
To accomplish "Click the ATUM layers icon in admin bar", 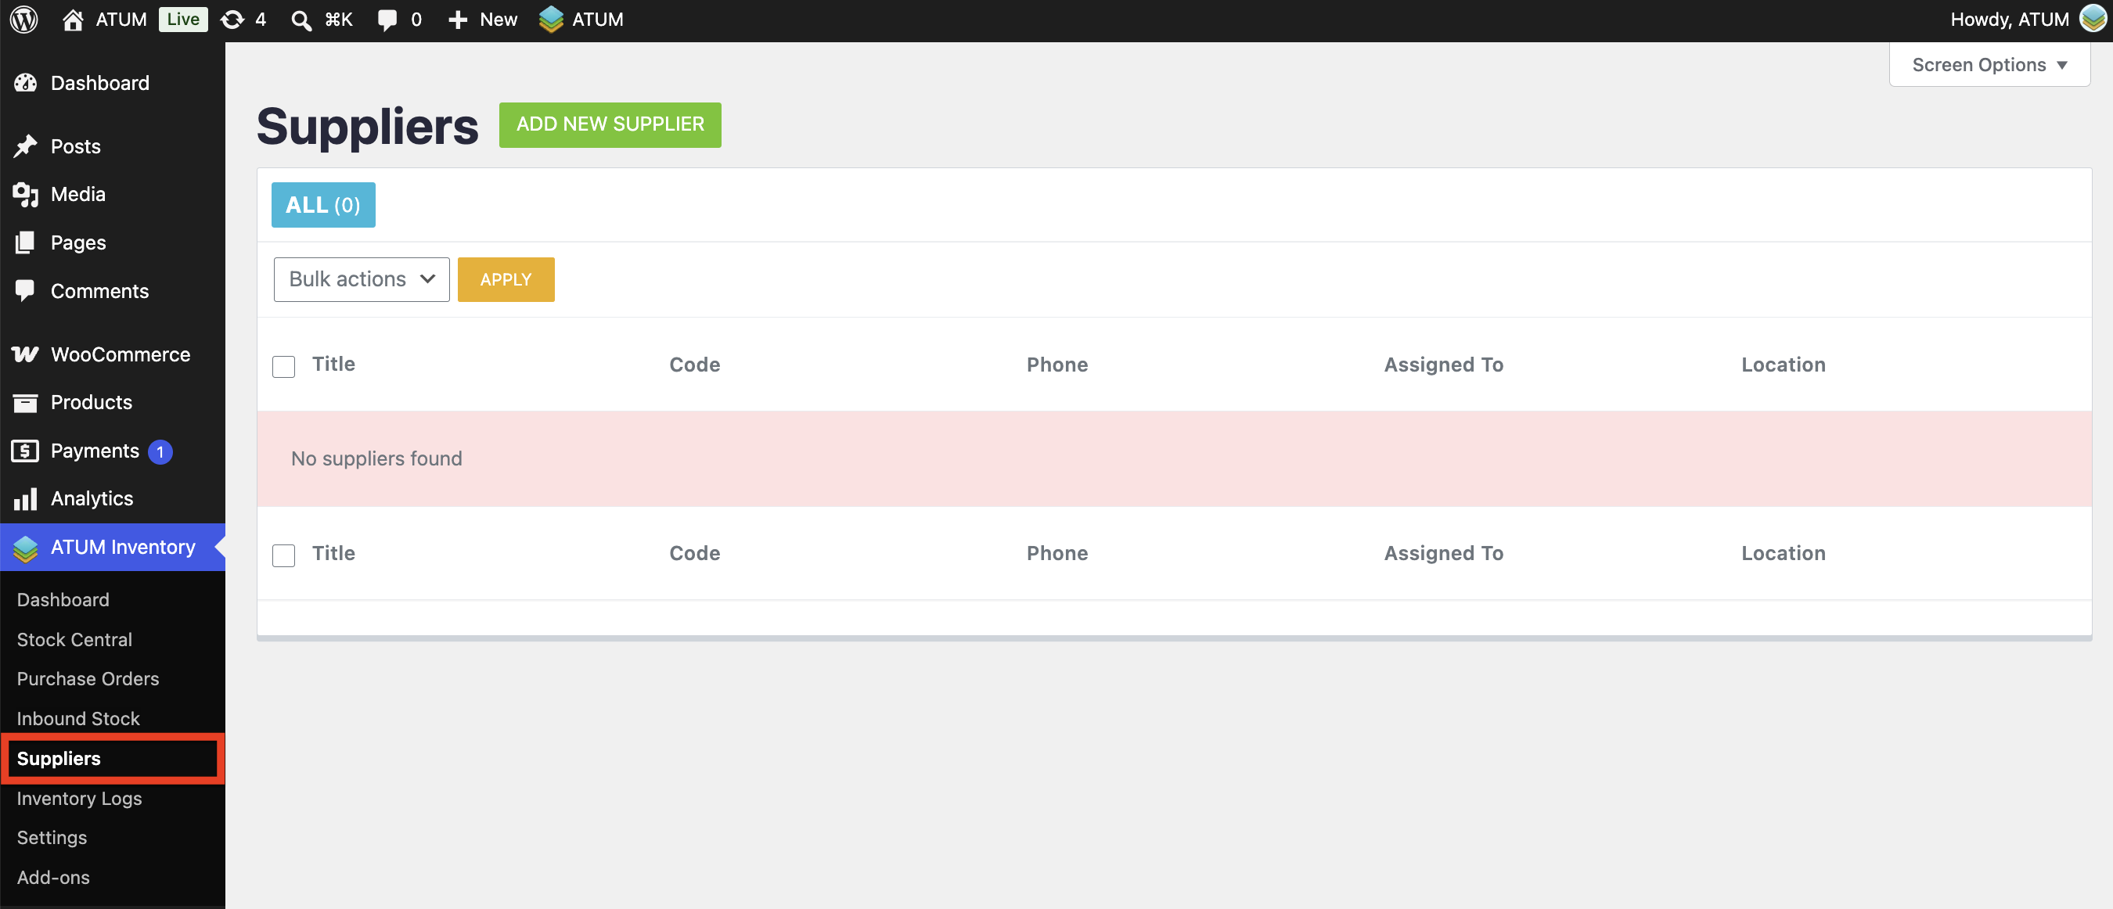I will (551, 20).
